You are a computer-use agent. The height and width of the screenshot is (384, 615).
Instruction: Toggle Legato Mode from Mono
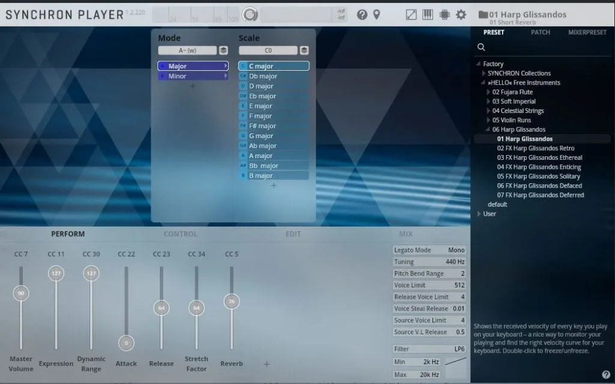point(429,249)
